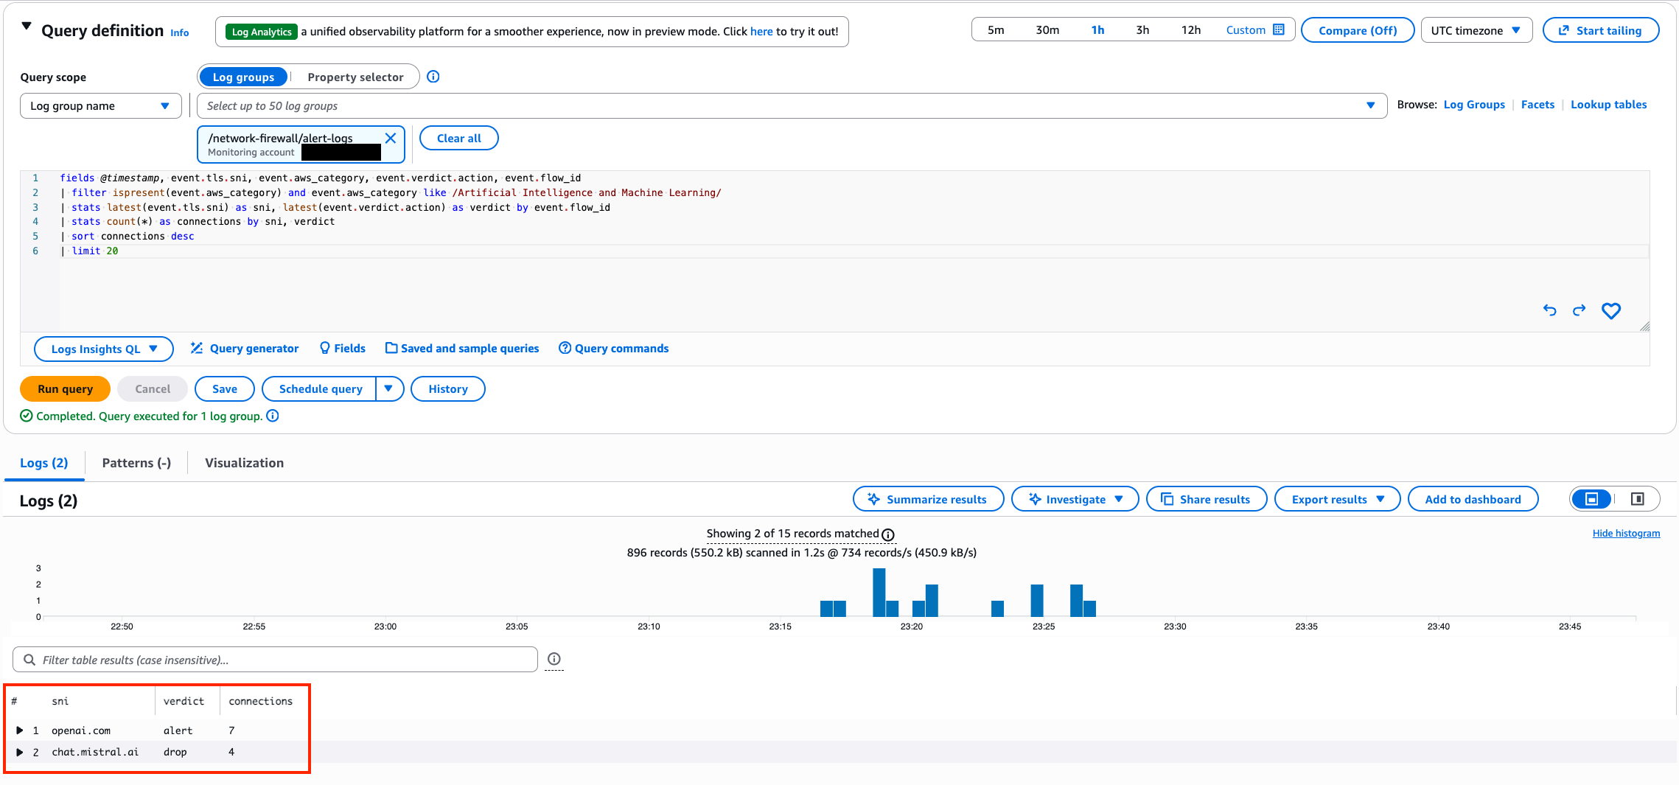Click info icon beside Completed status
The image size is (1679, 785).
273,416
